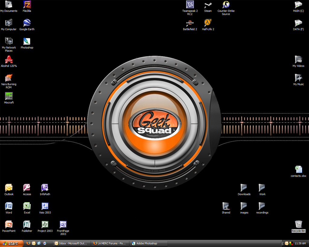The height and width of the screenshot is (247, 309).
Task: Open the Windows start menu
Action: point(11,243)
